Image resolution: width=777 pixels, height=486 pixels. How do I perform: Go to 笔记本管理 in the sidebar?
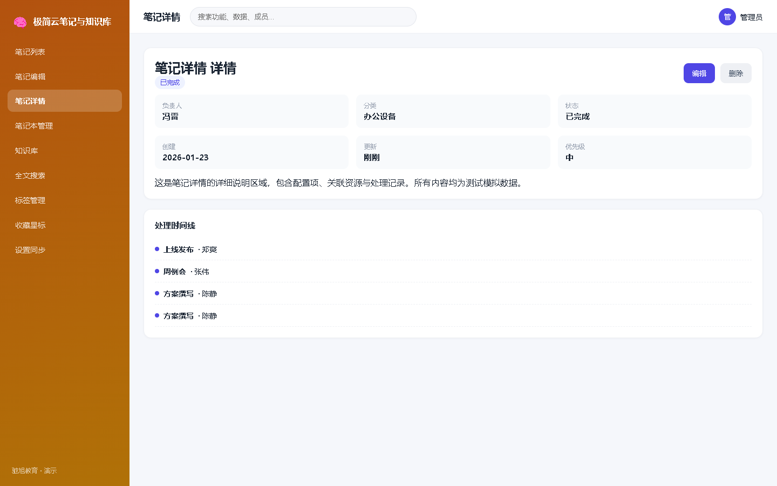tap(65, 126)
